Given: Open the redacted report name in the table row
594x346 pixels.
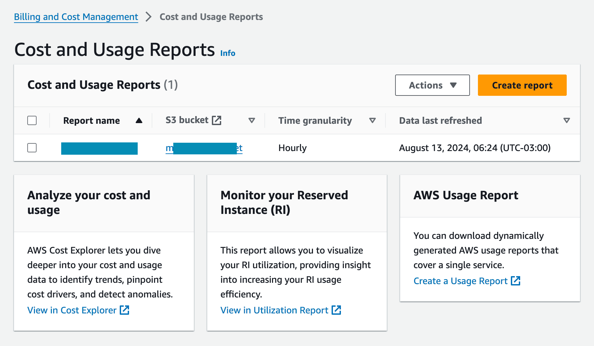Looking at the screenshot, I should [99, 148].
